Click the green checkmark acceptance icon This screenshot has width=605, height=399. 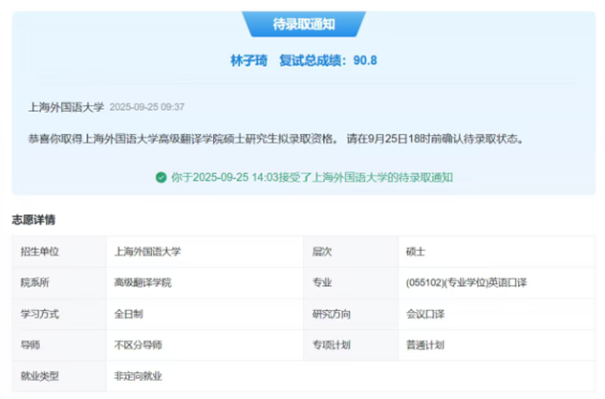pyautogui.click(x=161, y=177)
